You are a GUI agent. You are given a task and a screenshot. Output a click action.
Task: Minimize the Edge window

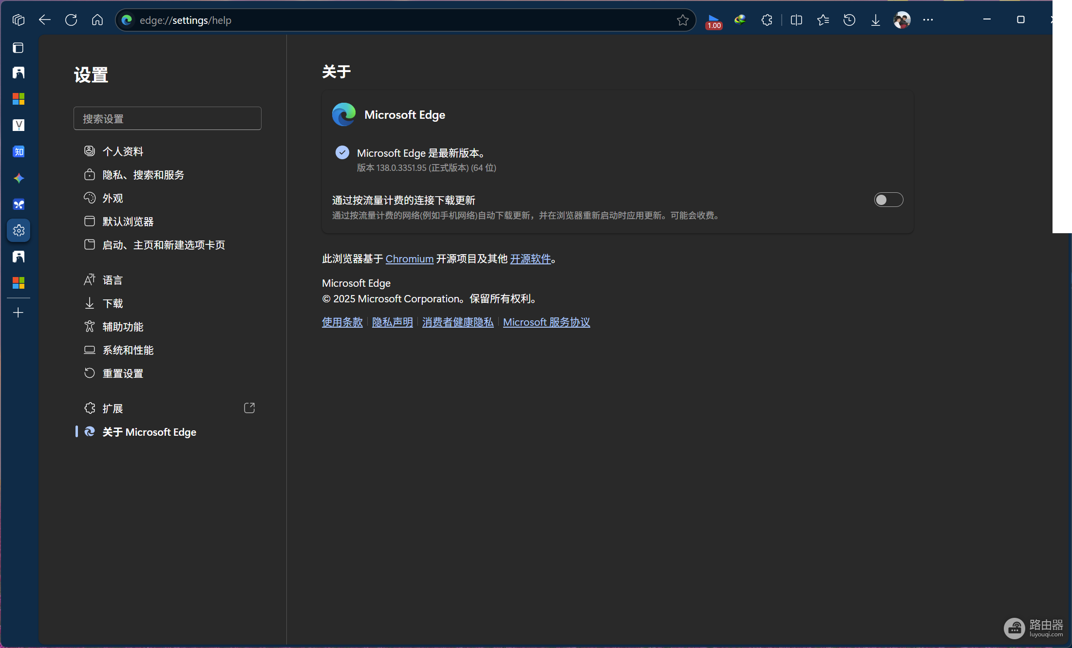[987, 19]
